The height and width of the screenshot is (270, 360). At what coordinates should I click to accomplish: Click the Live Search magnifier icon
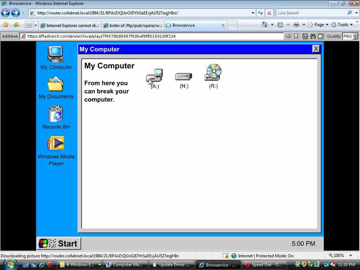click(349, 13)
